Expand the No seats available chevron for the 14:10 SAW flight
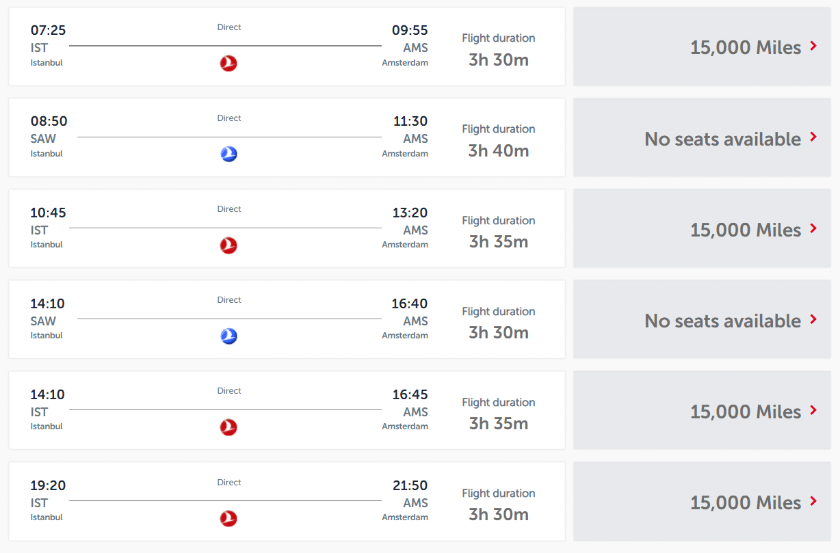The width and height of the screenshot is (840, 553). [813, 319]
